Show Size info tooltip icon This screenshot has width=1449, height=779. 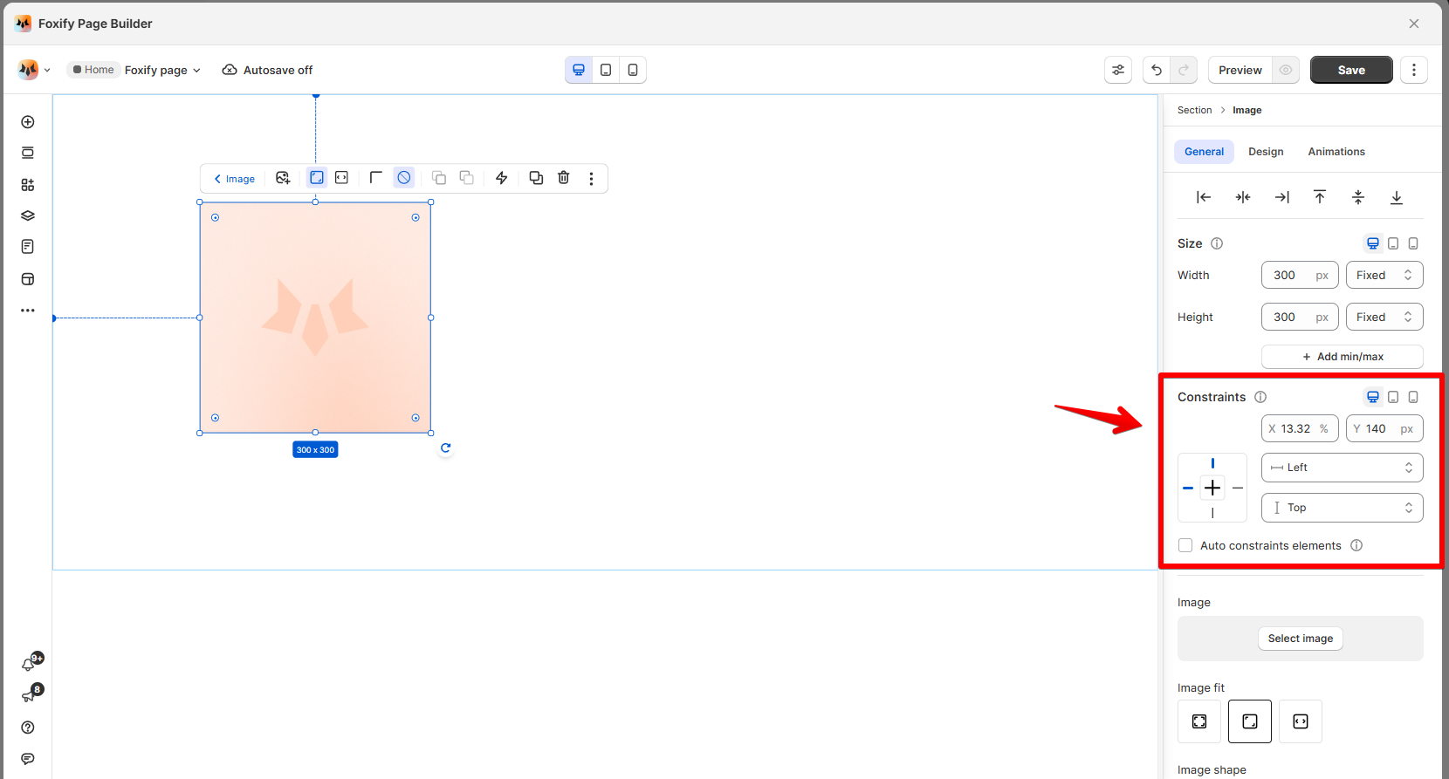[1217, 243]
